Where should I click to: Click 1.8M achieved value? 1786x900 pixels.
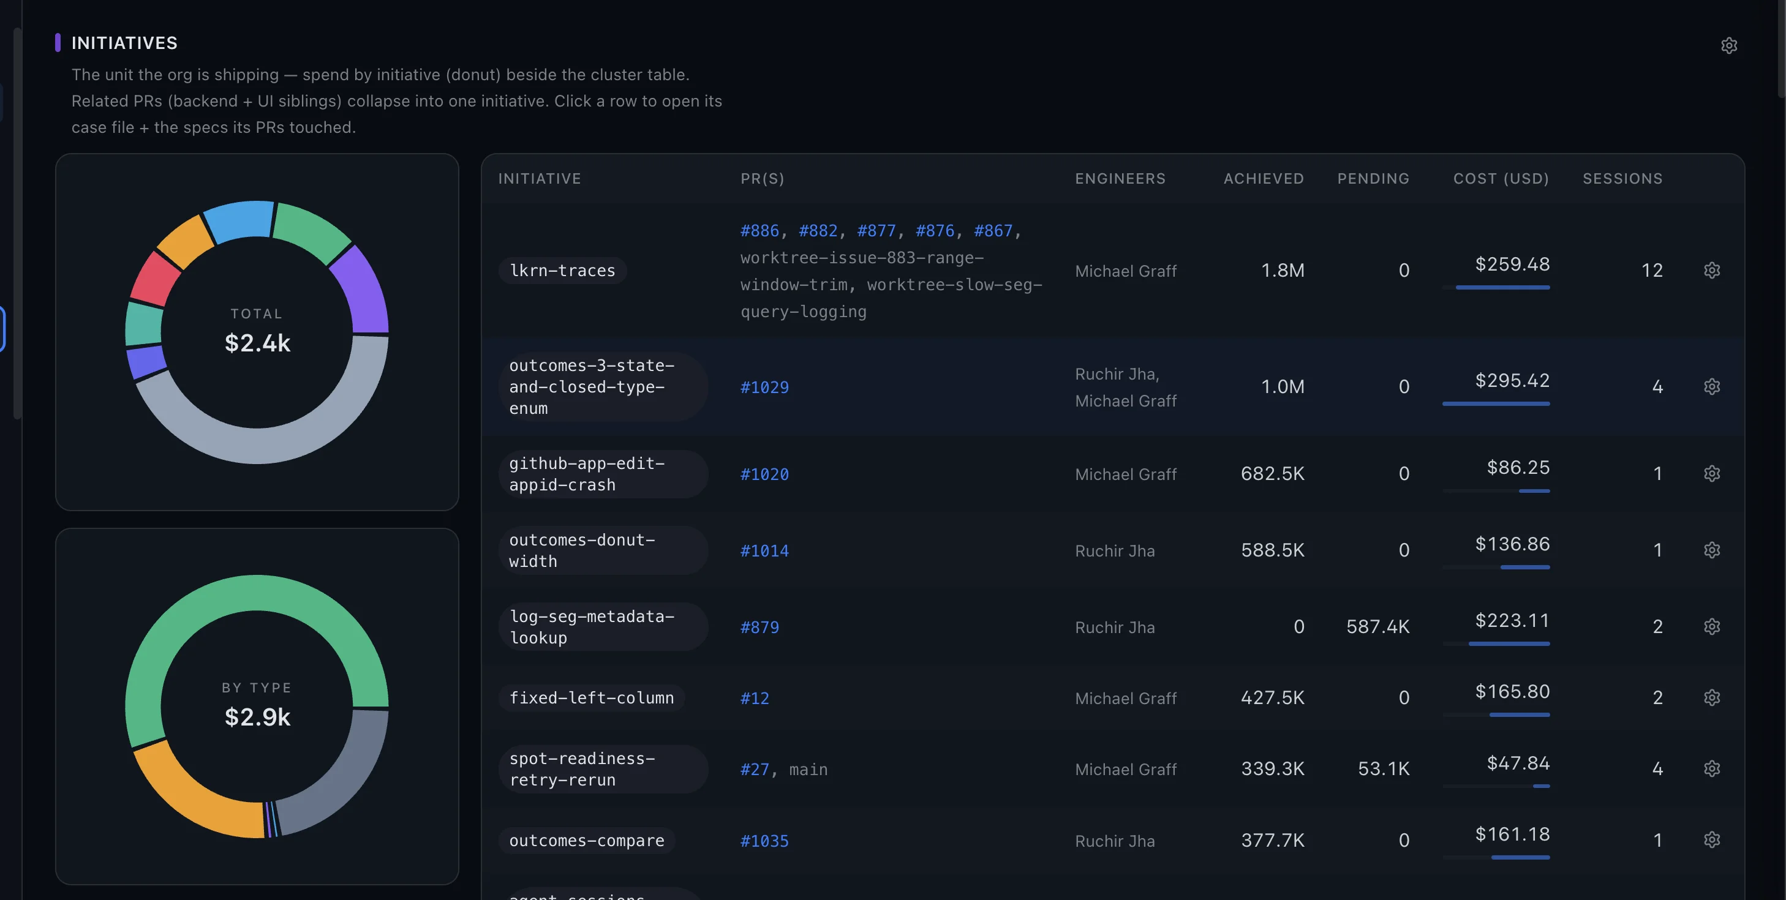(x=1282, y=270)
